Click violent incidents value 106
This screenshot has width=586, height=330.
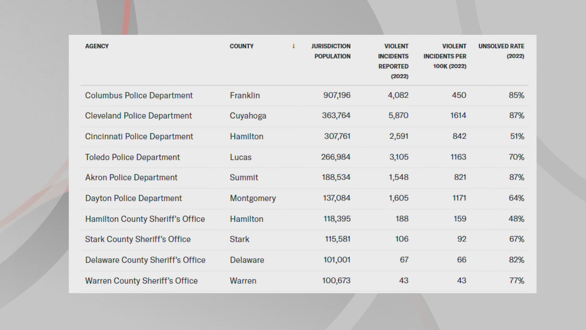pyautogui.click(x=402, y=239)
